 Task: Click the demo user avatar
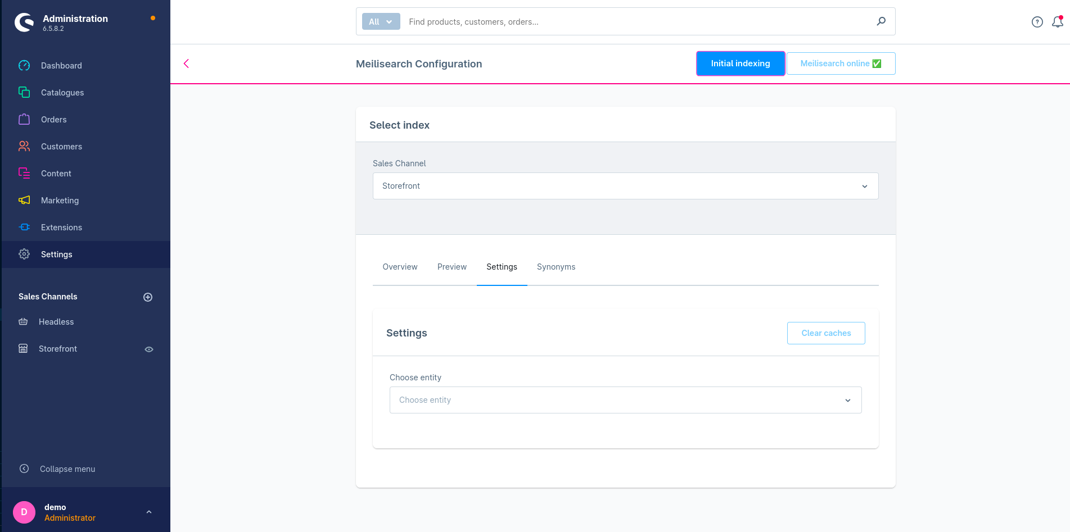24,512
